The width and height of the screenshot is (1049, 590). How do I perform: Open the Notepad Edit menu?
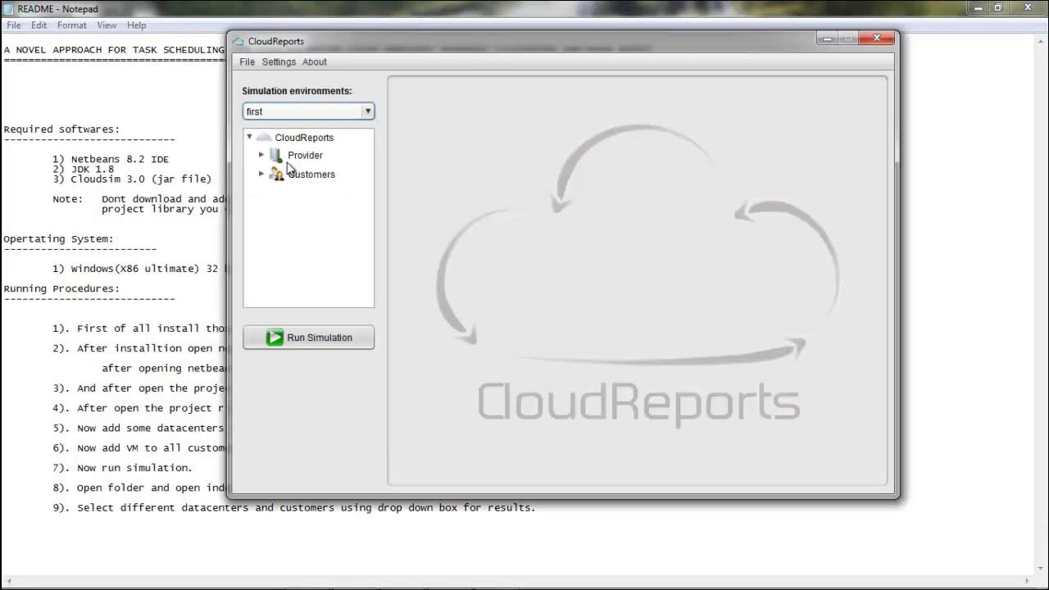[x=39, y=25]
